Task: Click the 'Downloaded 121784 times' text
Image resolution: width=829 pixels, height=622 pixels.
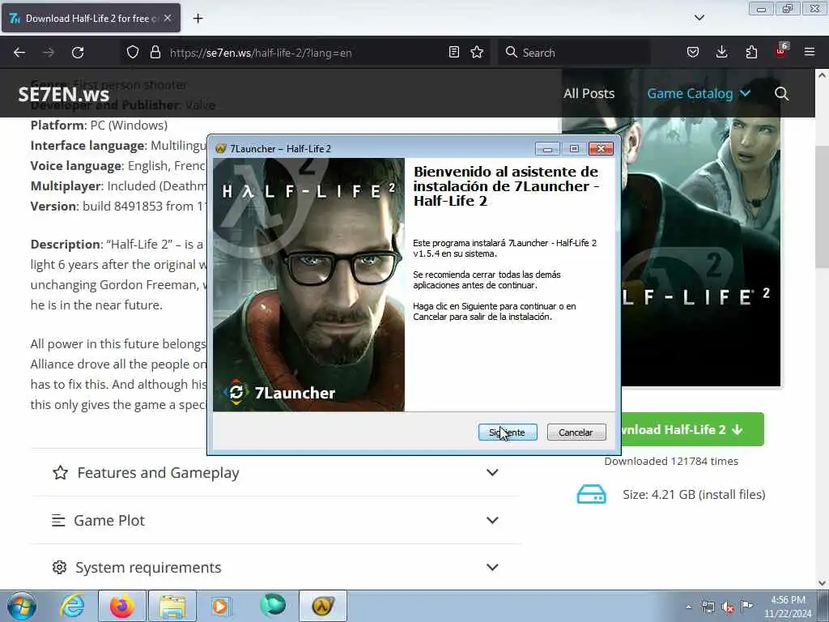Action: tap(671, 461)
